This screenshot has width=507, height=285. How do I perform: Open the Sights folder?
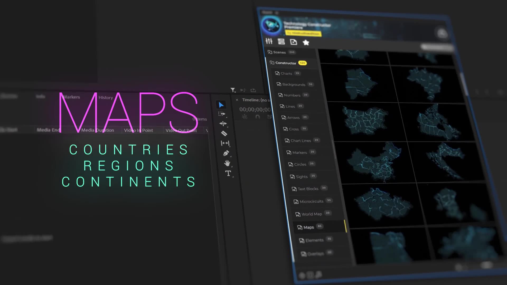(x=303, y=177)
